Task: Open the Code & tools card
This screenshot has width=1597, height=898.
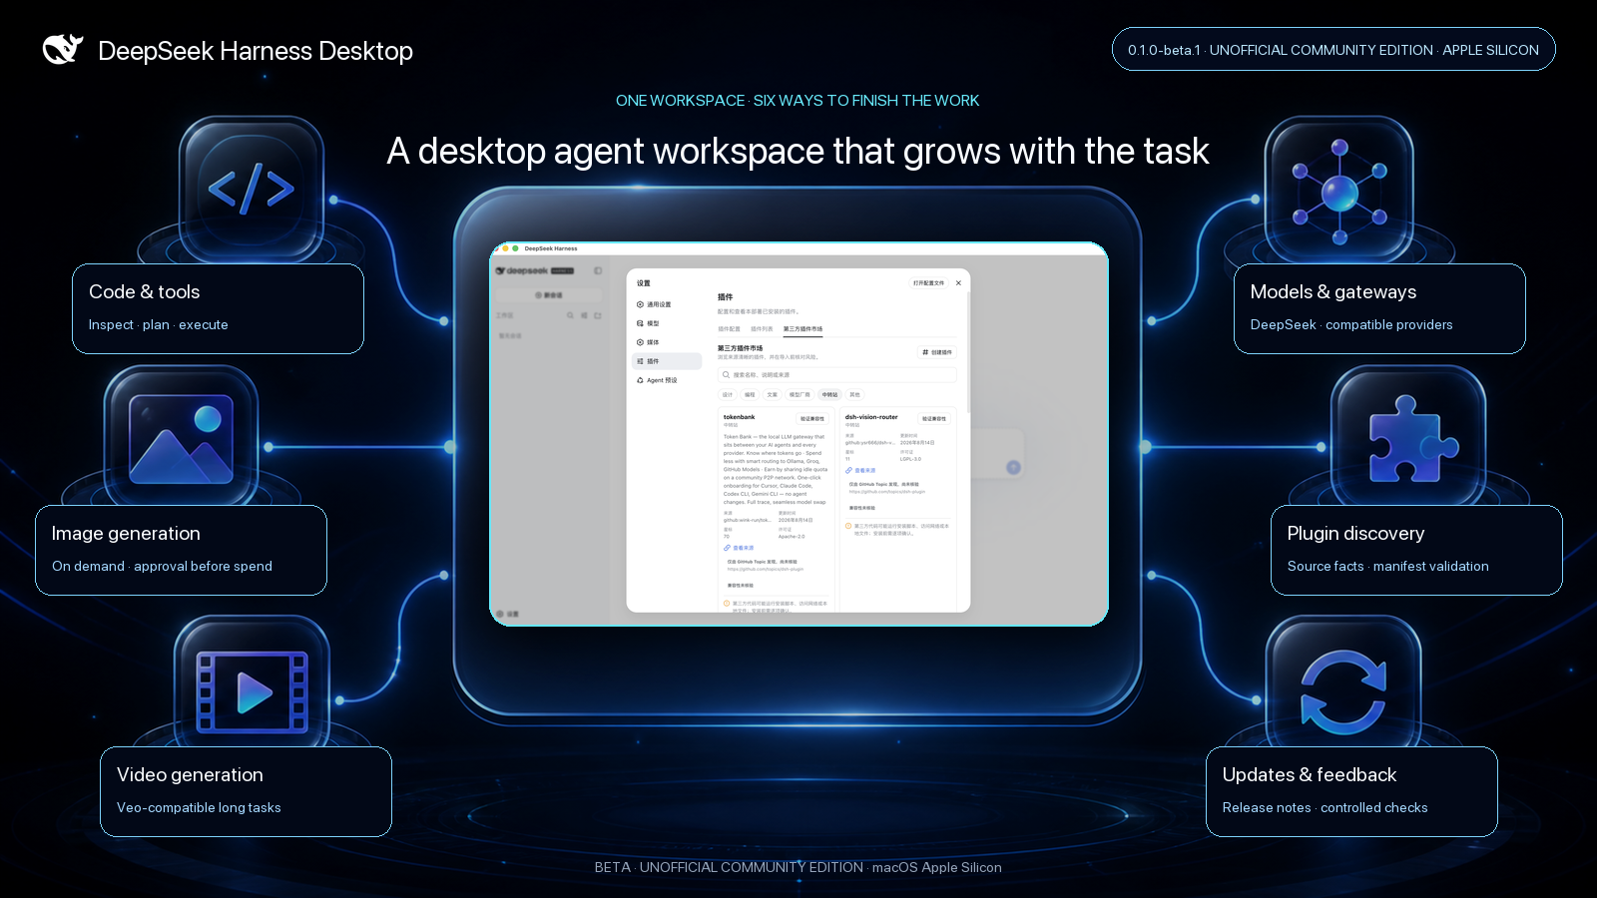Action: (x=218, y=308)
